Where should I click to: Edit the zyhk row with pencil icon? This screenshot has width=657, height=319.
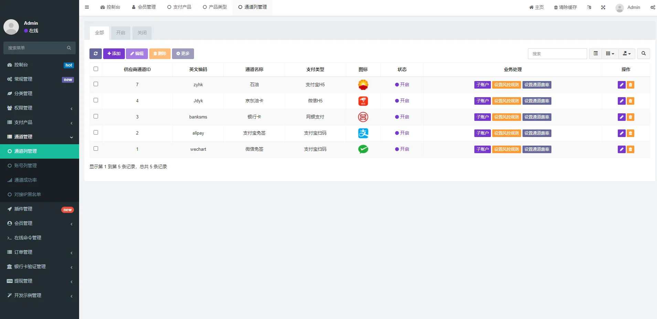[x=622, y=85]
